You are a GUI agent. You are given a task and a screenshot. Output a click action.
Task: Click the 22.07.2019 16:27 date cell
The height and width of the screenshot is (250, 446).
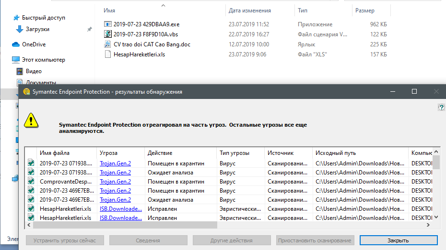click(x=249, y=34)
